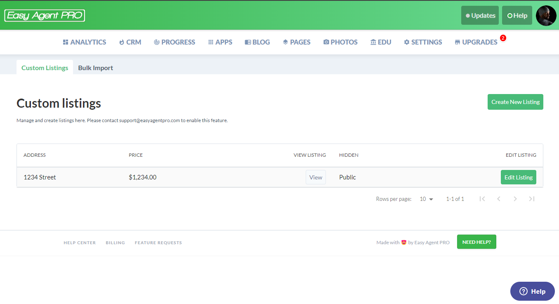Open the Settings gear menu item

tap(423, 42)
